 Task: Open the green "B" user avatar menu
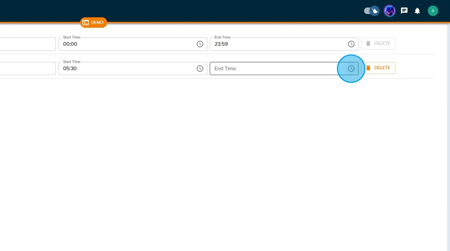click(x=433, y=11)
